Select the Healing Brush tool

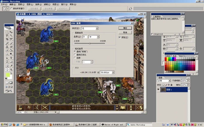tap(7, 43)
